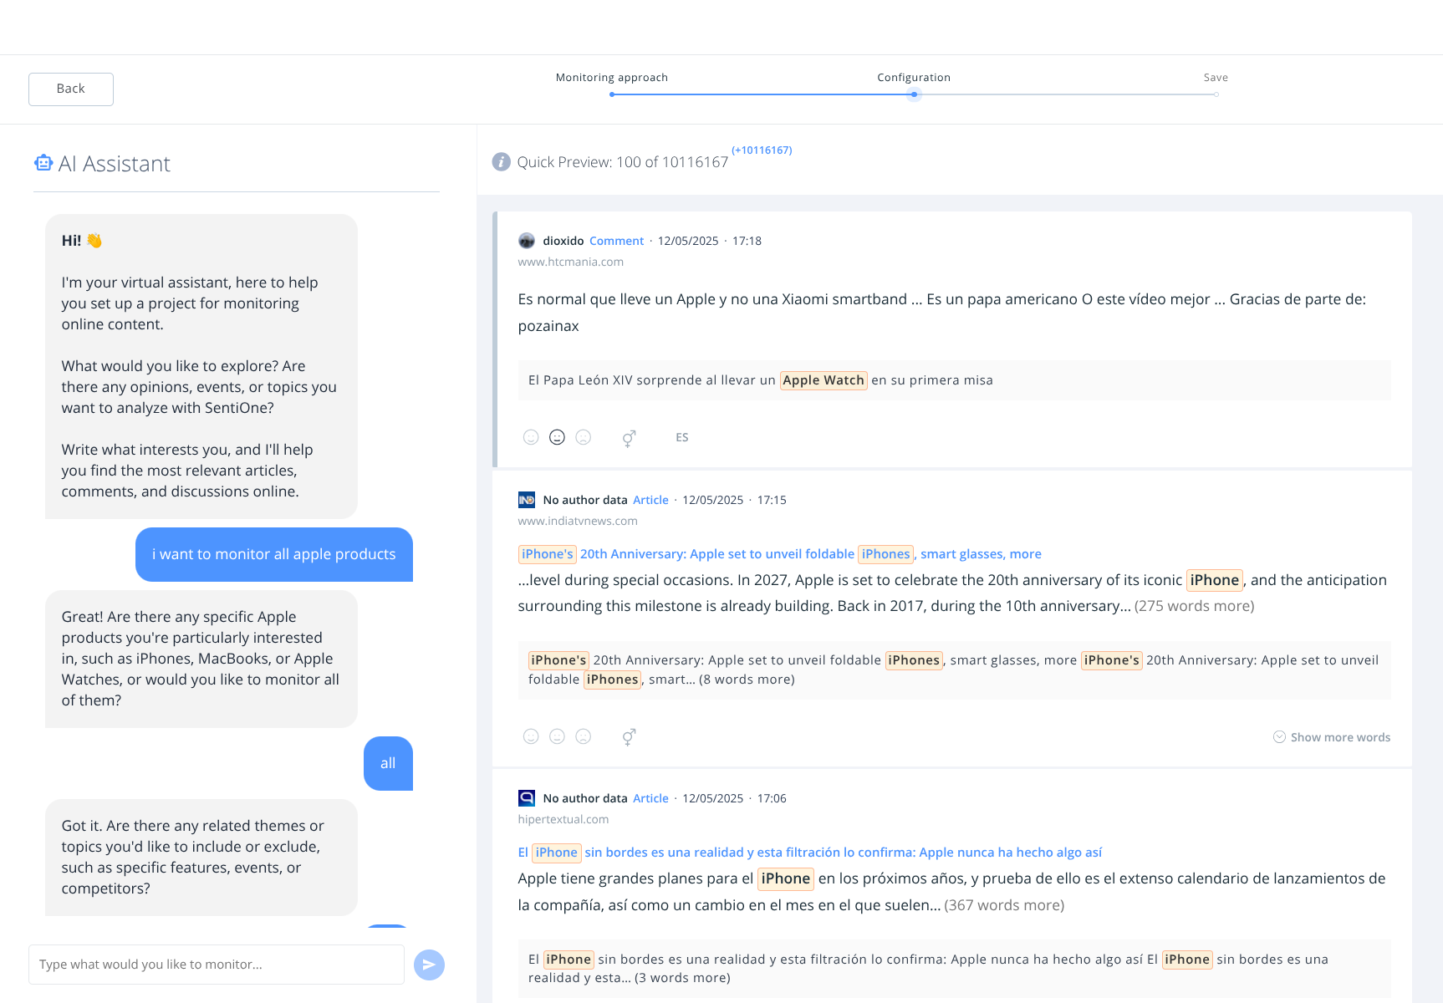1443x1003 pixels.
Task: Click the AI Assistant robot icon
Action: 43,163
